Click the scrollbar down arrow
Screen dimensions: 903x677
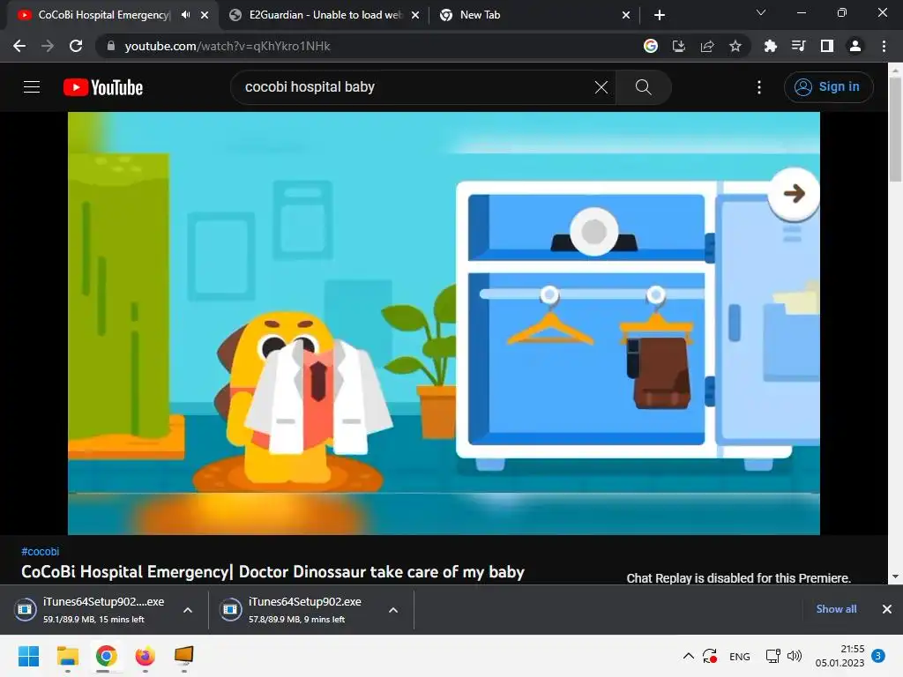point(895,577)
